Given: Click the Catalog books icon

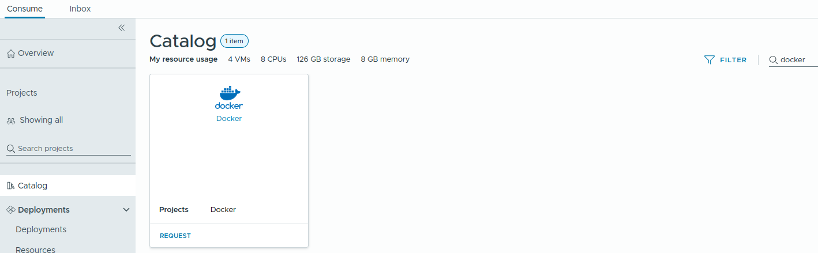Looking at the screenshot, I should point(10,186).
